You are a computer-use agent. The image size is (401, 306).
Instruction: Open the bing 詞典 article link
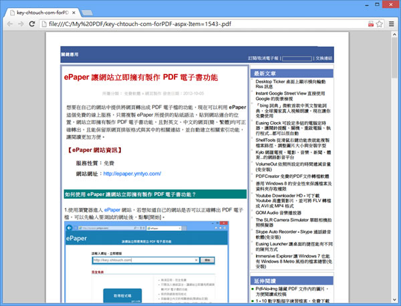293,111
